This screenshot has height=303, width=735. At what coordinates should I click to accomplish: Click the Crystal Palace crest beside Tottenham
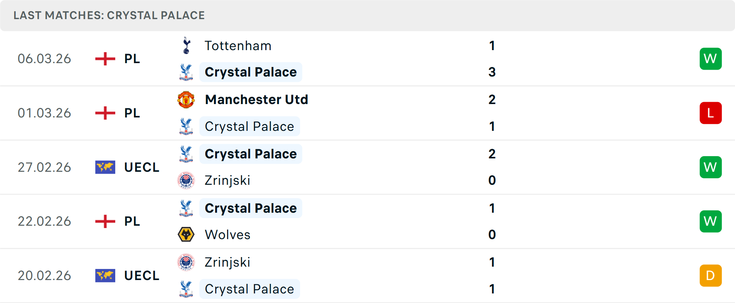pyautogui.click(x=186, y=72)
